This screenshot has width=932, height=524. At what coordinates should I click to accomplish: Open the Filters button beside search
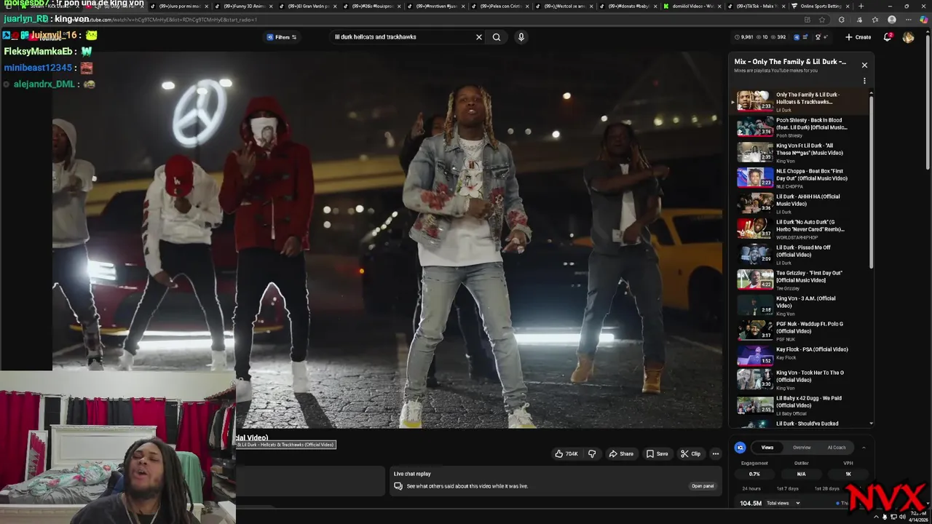[282, 37]
